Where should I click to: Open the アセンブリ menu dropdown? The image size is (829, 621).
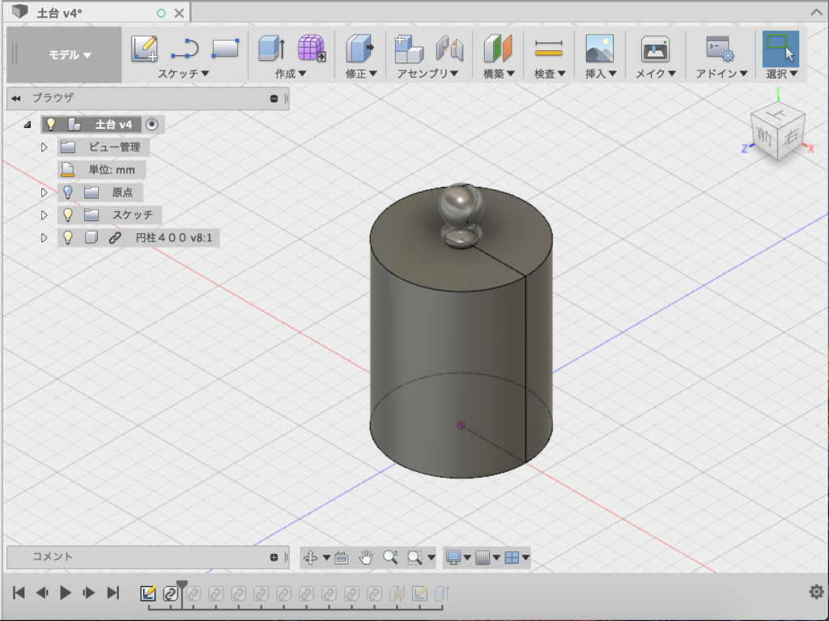[427, 74]
